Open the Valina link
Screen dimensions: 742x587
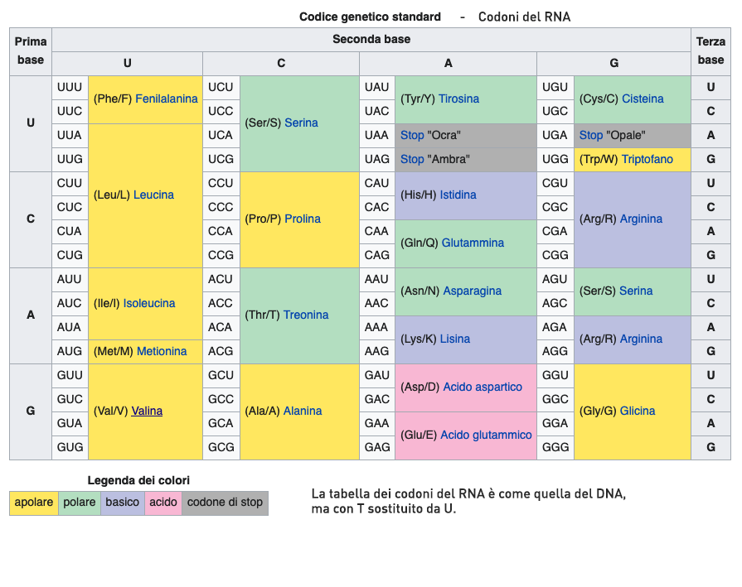pyautogui.click(x=147, y=411)
